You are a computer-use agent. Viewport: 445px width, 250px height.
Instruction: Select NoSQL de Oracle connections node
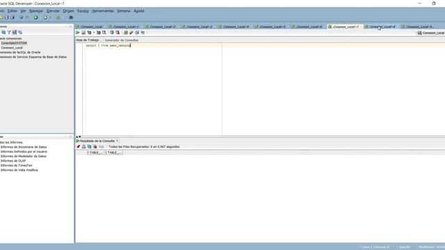pyautogui.click(x=20, y=53)
